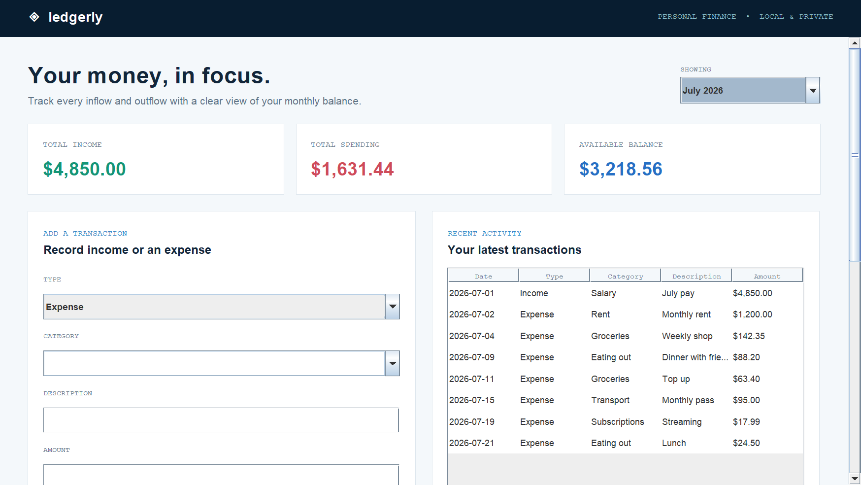Select the Monthly pass description cell
This screenshot has height=485, width=861.
(696, 400)
